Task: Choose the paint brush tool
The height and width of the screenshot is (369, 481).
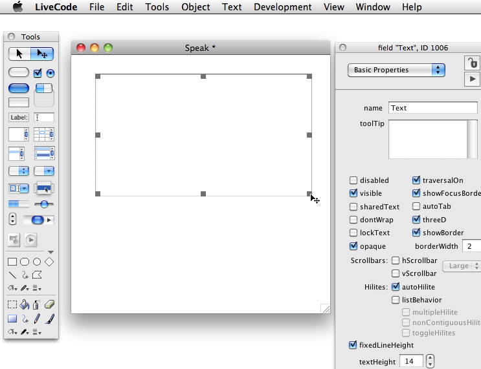Action: [x=50, y=319]
